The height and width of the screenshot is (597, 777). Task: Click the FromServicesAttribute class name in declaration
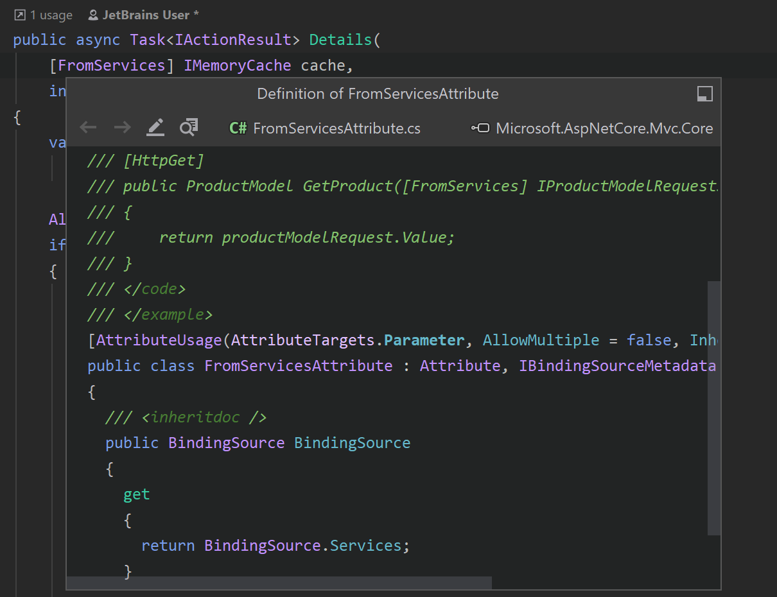pyautogui.click(x=298, y=366)
